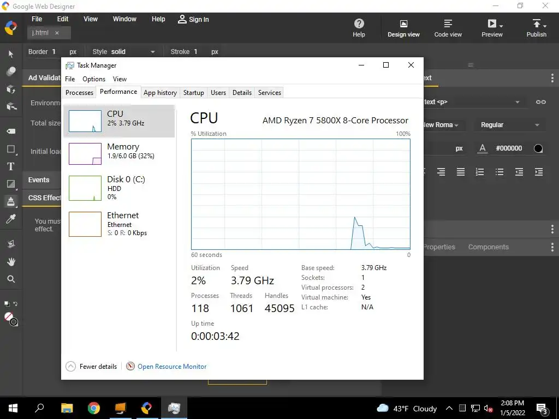Screen dimensions: 559x419
Task: Click the text color A icon
Action: pos(483,148)
